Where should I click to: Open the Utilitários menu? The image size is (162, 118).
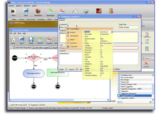coord(27,6)
